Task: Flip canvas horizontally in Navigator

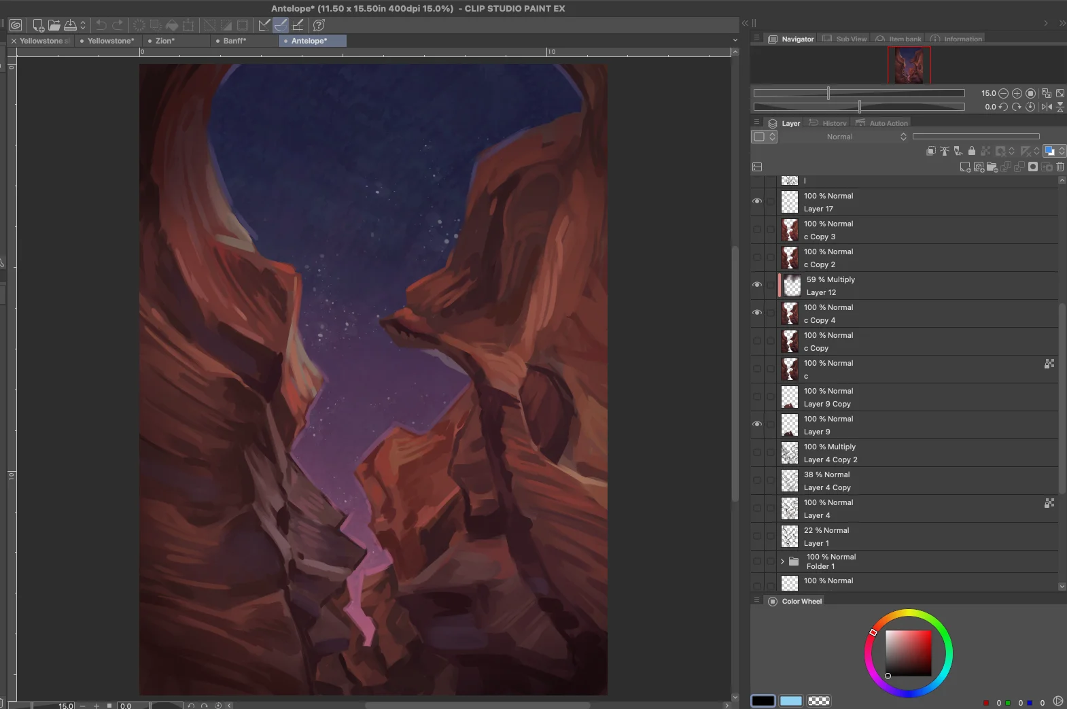Action: click(1047, 107)
